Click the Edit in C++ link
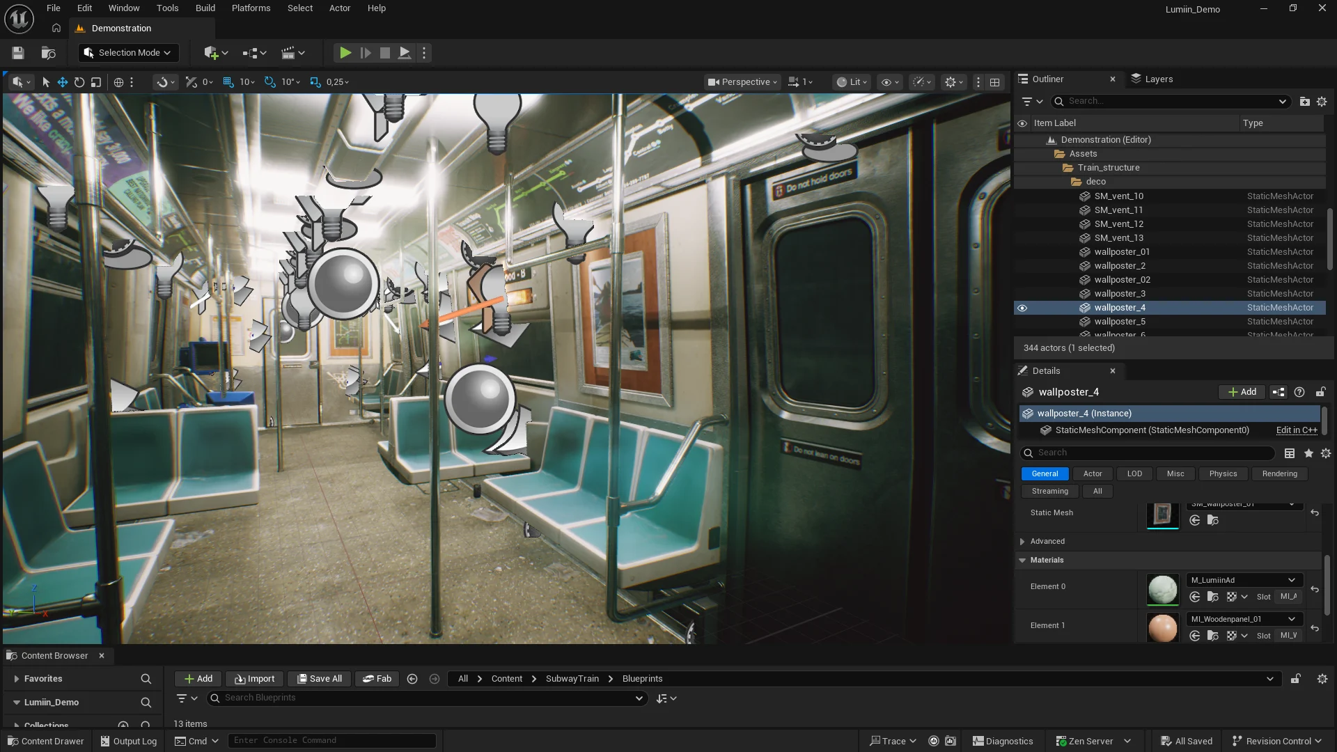 tap(1297, 430)
